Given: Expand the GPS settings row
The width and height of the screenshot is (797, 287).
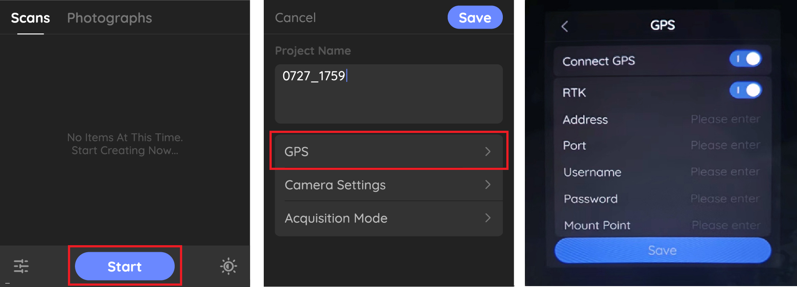Looking at the screenshot, I should 388,151.
